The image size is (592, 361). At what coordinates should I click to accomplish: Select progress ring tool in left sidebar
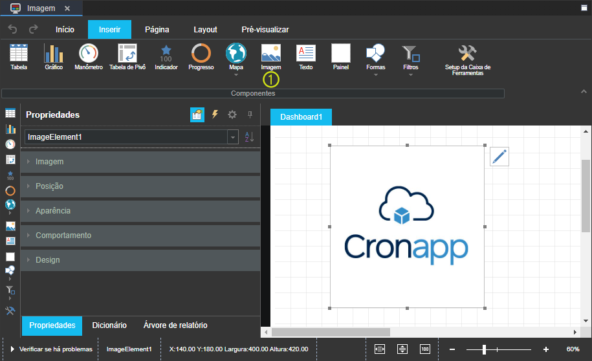coord(10,191)
